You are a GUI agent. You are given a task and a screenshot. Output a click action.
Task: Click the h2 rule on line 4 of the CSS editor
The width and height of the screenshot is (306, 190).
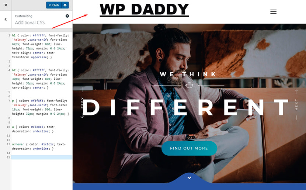41,79
